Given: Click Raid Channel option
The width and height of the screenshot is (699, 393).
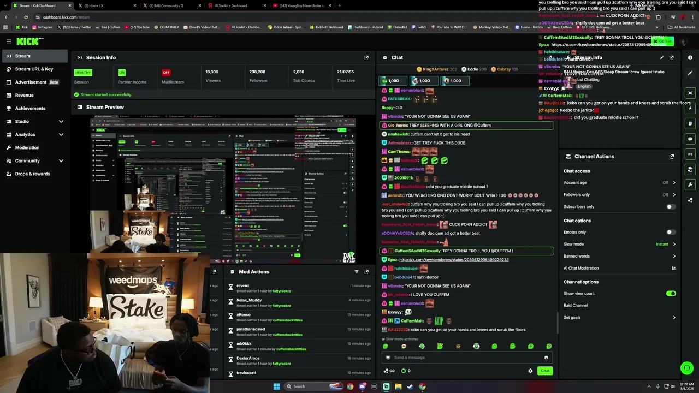Looking at the screenshot, I should click(x=576, y=306).
